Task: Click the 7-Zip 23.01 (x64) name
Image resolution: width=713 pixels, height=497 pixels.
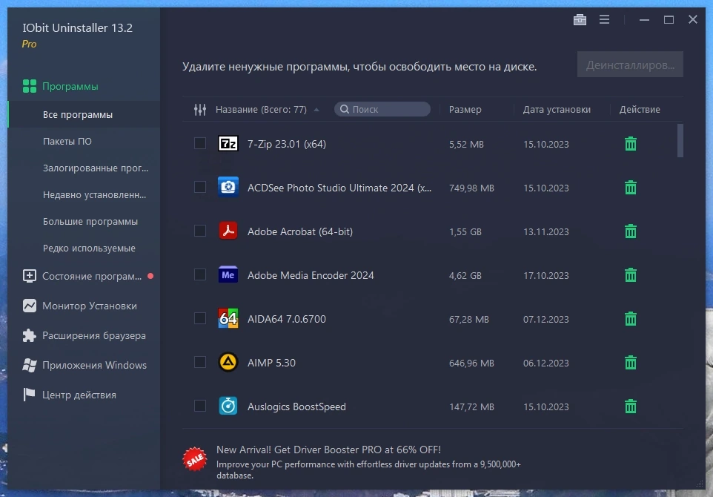Action: pyautogui.click(x=287, y=144)
